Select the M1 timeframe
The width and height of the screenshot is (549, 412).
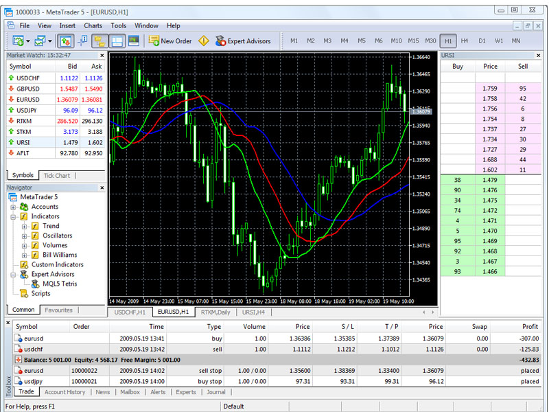(x=294, y=41)
